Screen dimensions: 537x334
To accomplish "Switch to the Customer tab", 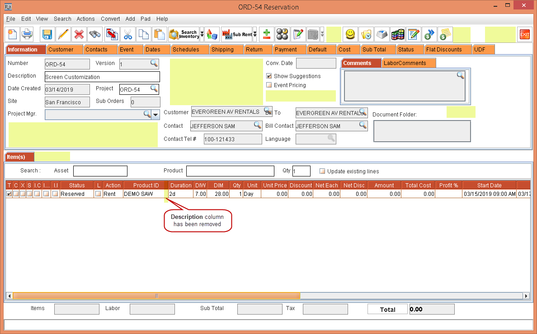I will [x=64, y=50].
